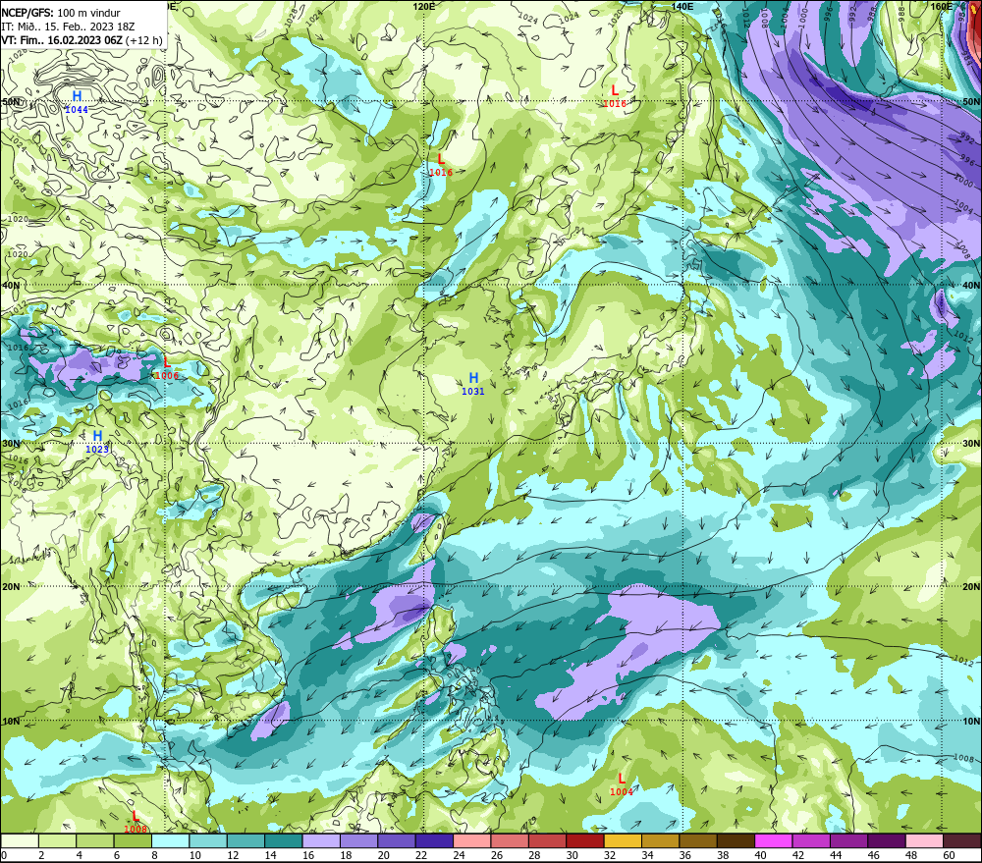Click the 10N label on left edge
This screenshot has height=863, width=982.
[11, 722]
